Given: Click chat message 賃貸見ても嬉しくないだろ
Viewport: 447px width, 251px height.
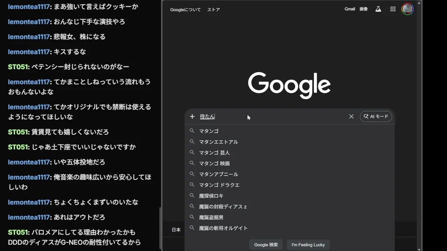Looking at the screenshot, I should click(x=58, y=132).
